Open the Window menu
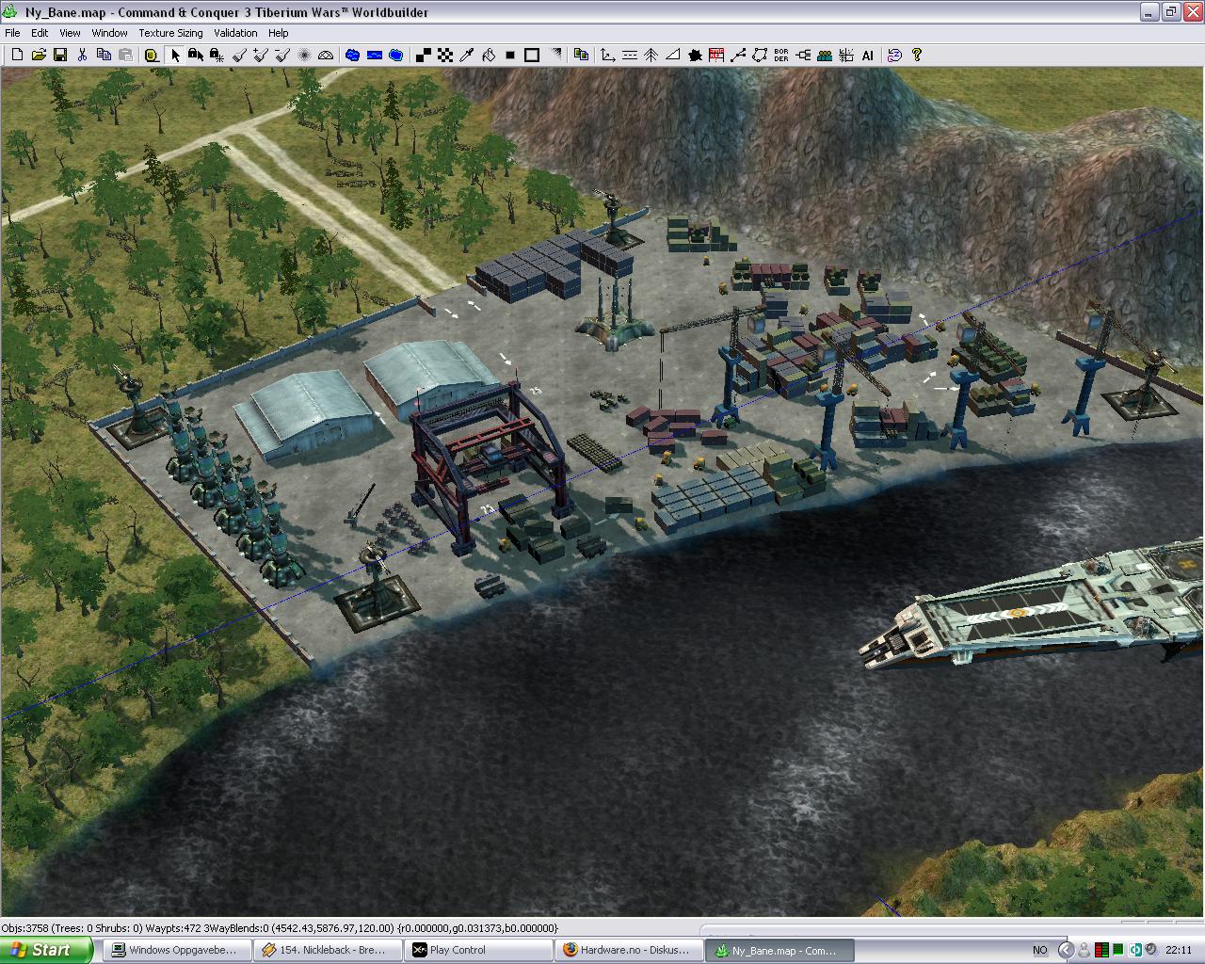This screenshot has width=1205, height=964. coord(109,33)
